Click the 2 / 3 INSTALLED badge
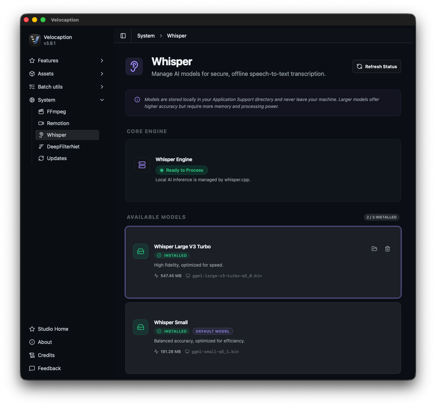This screenshot has height=407, width=436. click(x=381, y=217)
